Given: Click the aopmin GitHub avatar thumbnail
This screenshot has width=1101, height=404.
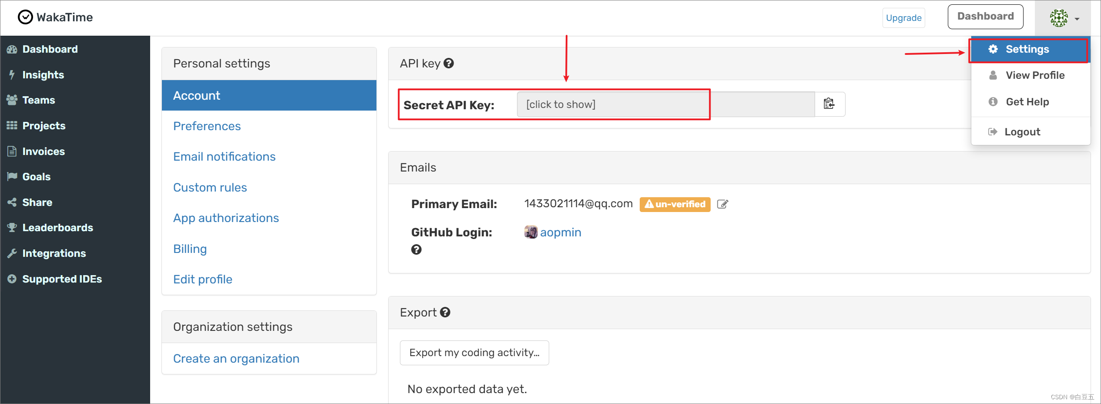Looking at the screenshot, I should pyautogui.click(x=531, y=232).
